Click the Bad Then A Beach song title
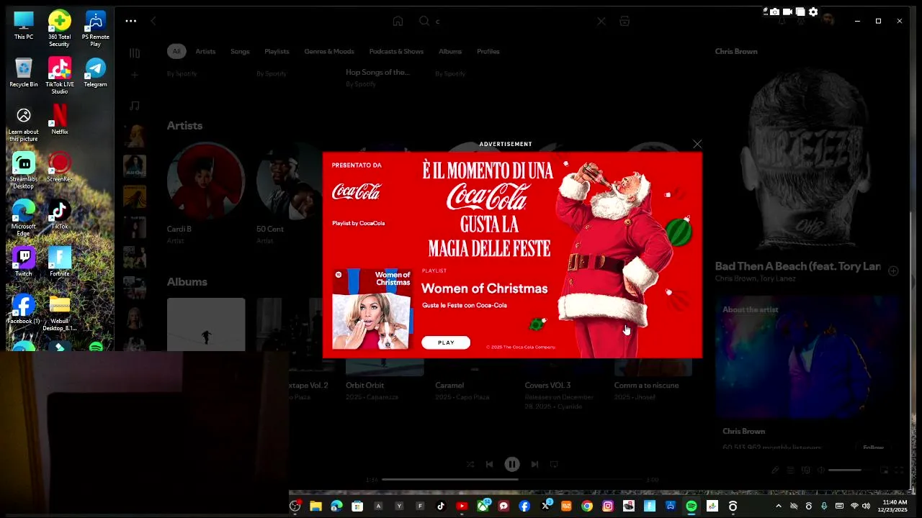Viewport: 922px width, 518px height. [x=797, y=266]
